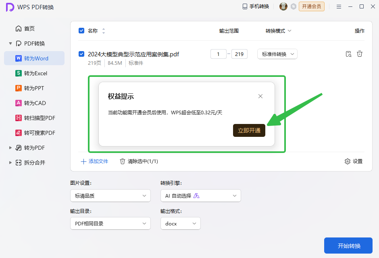The height and width of the screenshot is (258, 379).
Task: Go to the Home page
Action: click(x=25, y=29)
